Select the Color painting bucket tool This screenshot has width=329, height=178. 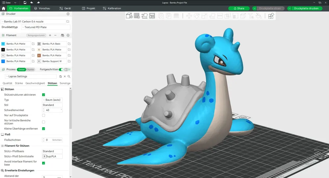click(259, 16)
